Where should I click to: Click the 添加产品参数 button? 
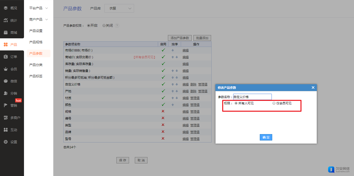180,38
